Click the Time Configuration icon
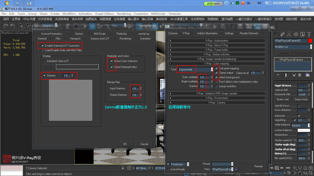Screen dimensions: 314x176 click(x=289, y=173)
